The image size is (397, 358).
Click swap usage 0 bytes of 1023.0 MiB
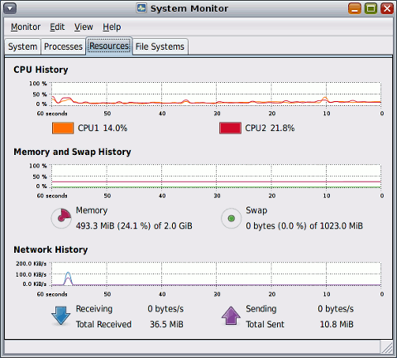coord(304,225)
